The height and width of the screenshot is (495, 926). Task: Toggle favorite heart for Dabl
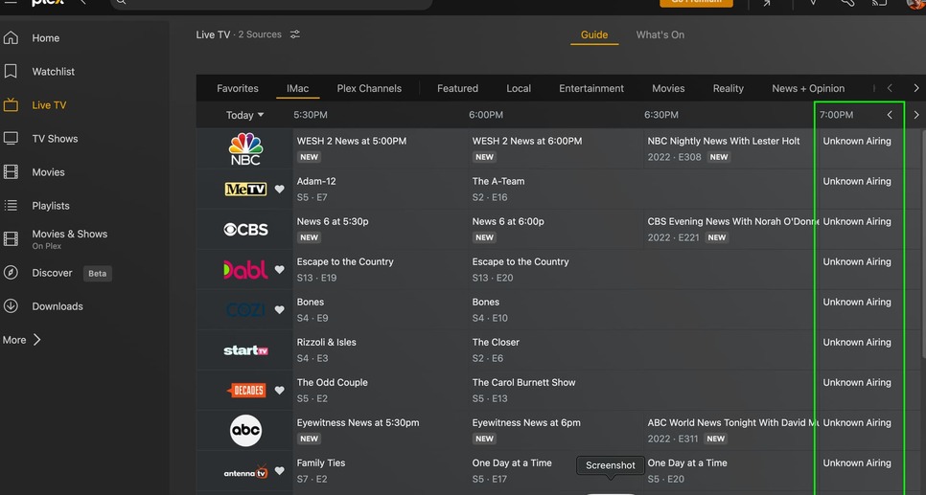pos(279,270)
